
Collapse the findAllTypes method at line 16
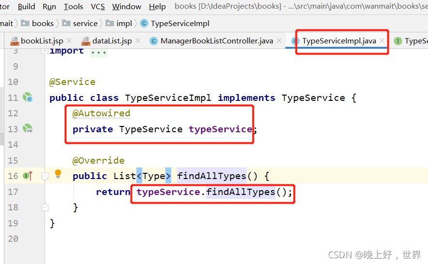coord(45,177)
